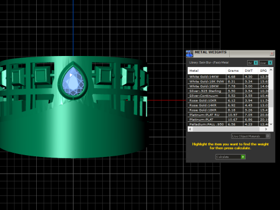Toggle the JV library switch
This screenshot has width=280, height=210.
click(x=253, y=63)
